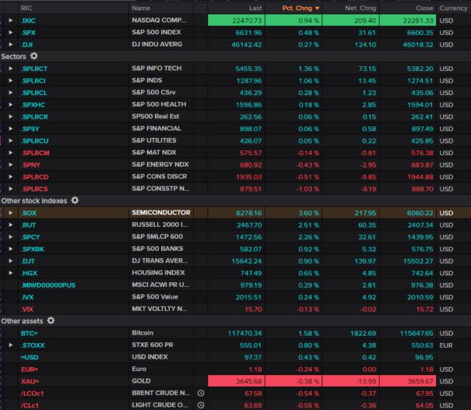This screenshot has width=471, height=410.
Task: Open the /CLc1 ticker link
Action: tap(30, 406)
